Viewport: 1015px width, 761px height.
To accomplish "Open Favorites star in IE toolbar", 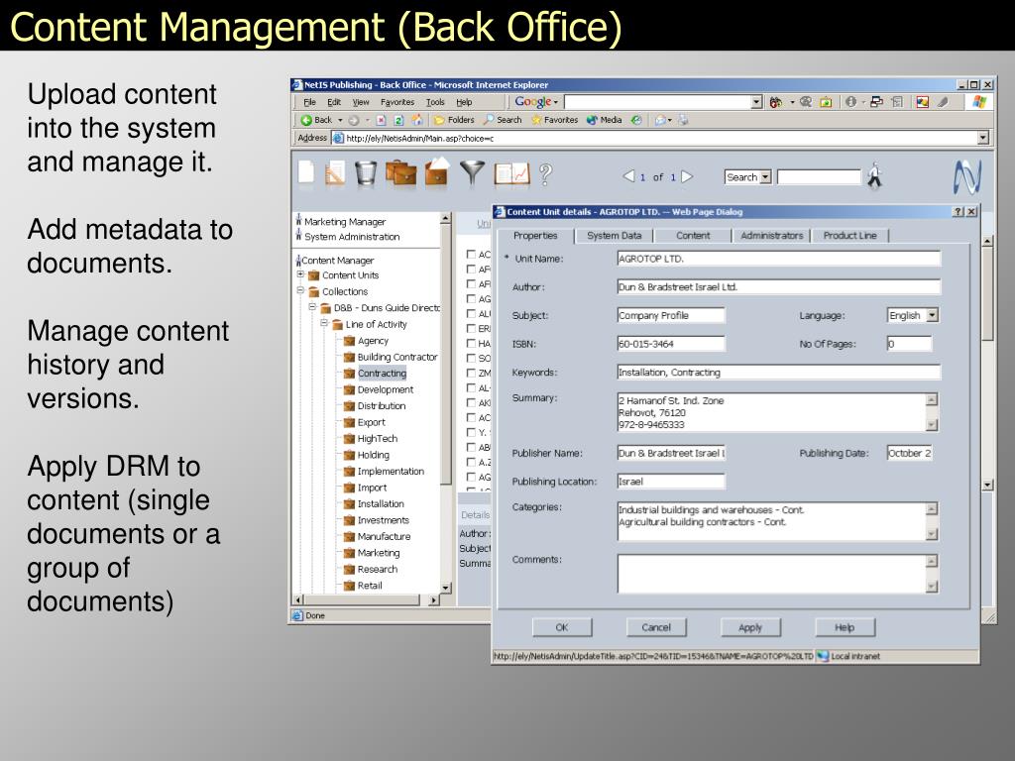I will 554,120.
